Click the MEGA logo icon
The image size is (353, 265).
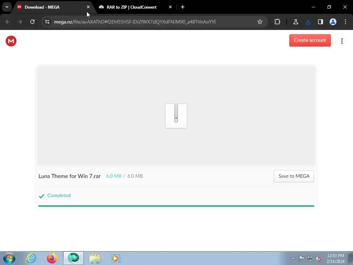[11, 41]
